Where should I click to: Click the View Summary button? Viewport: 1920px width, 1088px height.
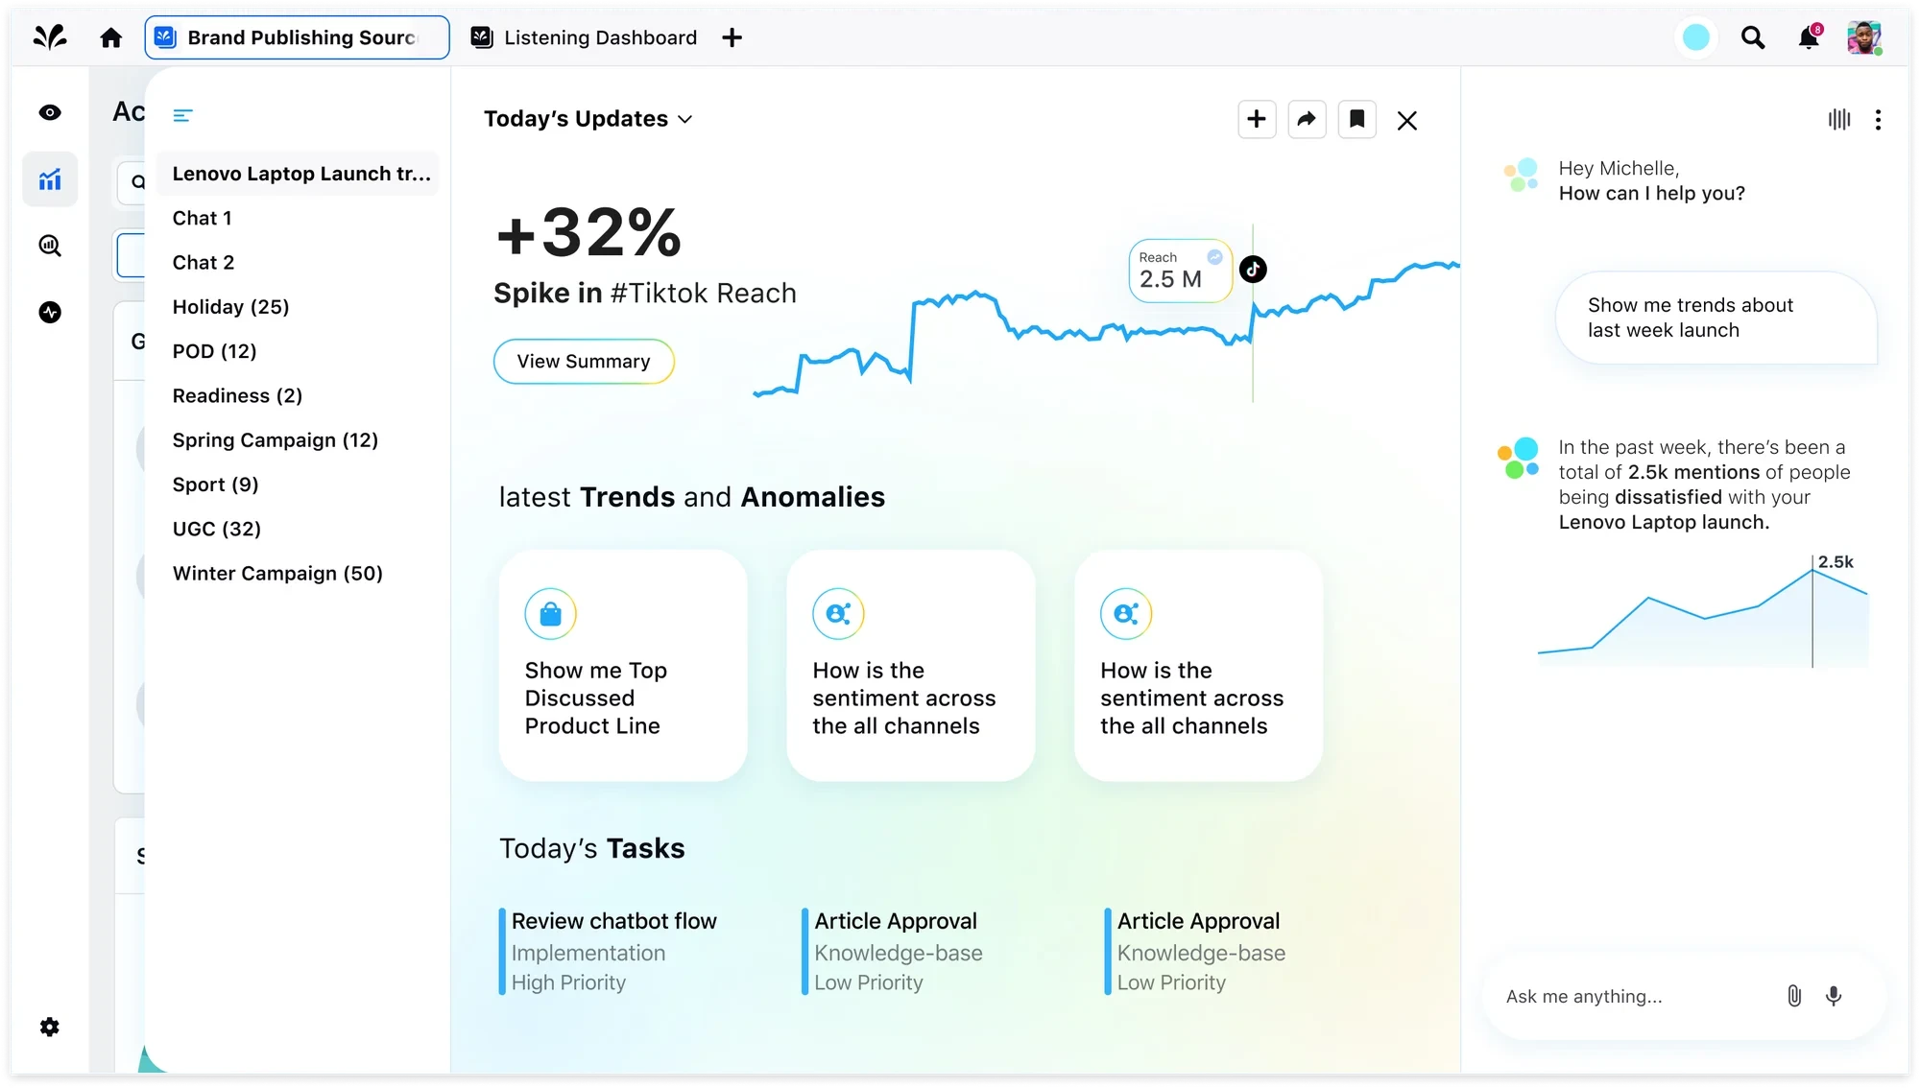pos(584,362)
